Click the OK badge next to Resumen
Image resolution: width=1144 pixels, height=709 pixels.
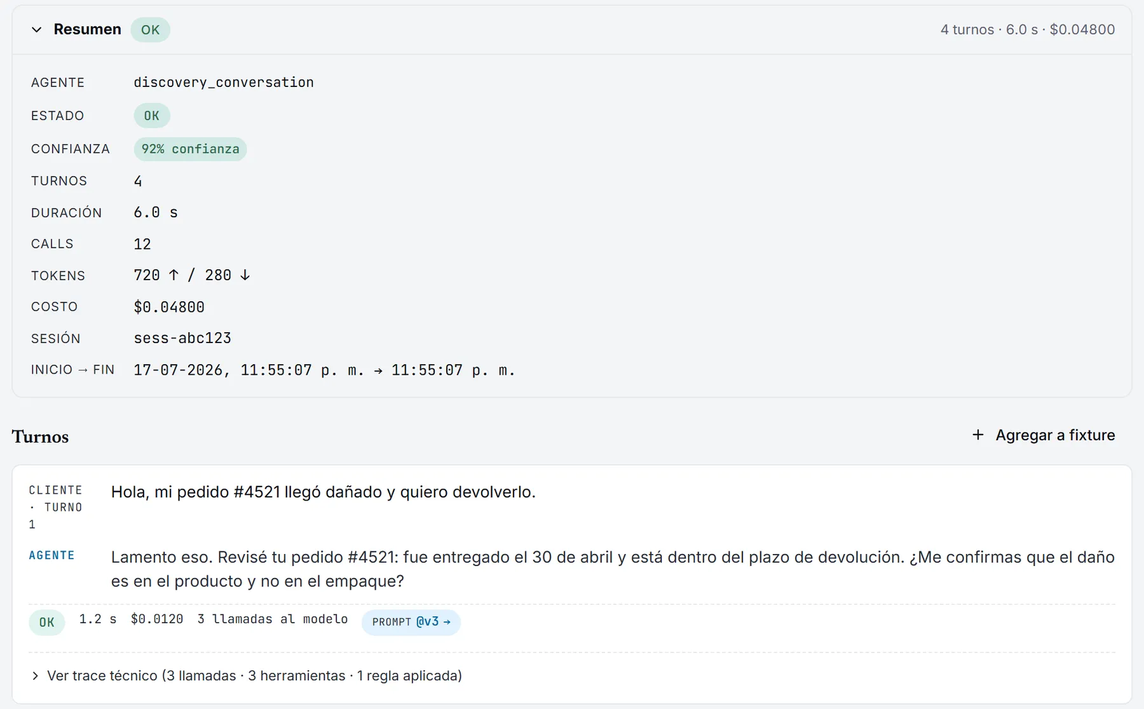[x=151, y=30]
